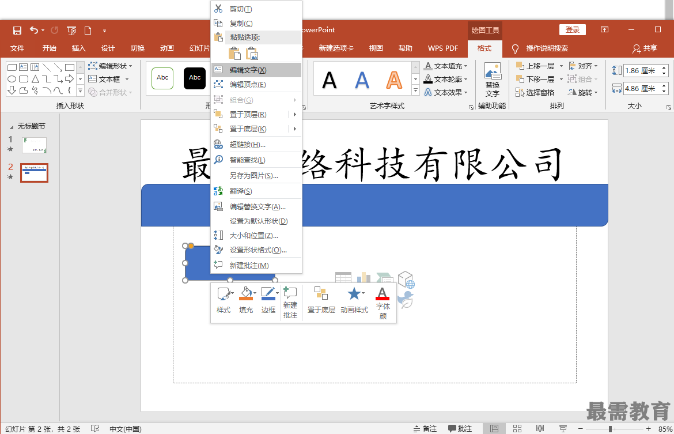This screenshot has height=434, width=674.
Task: Switch to the 视图 tab
Action: [x=376, y=48]
